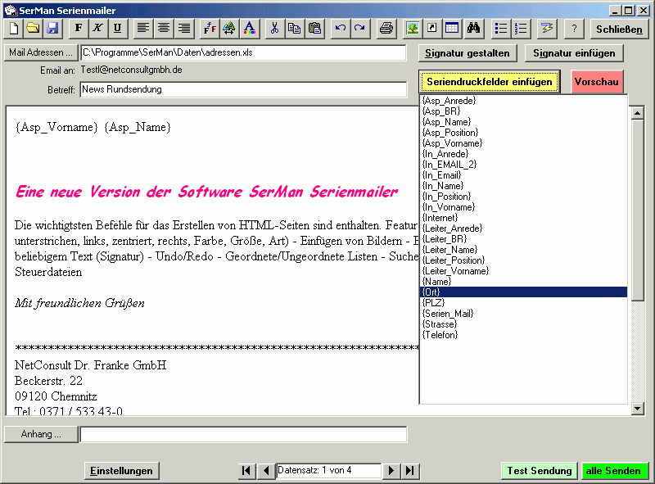Select {Asp_Position} merge field
Viewport: 655px width, 484px height.
[523, 133]
